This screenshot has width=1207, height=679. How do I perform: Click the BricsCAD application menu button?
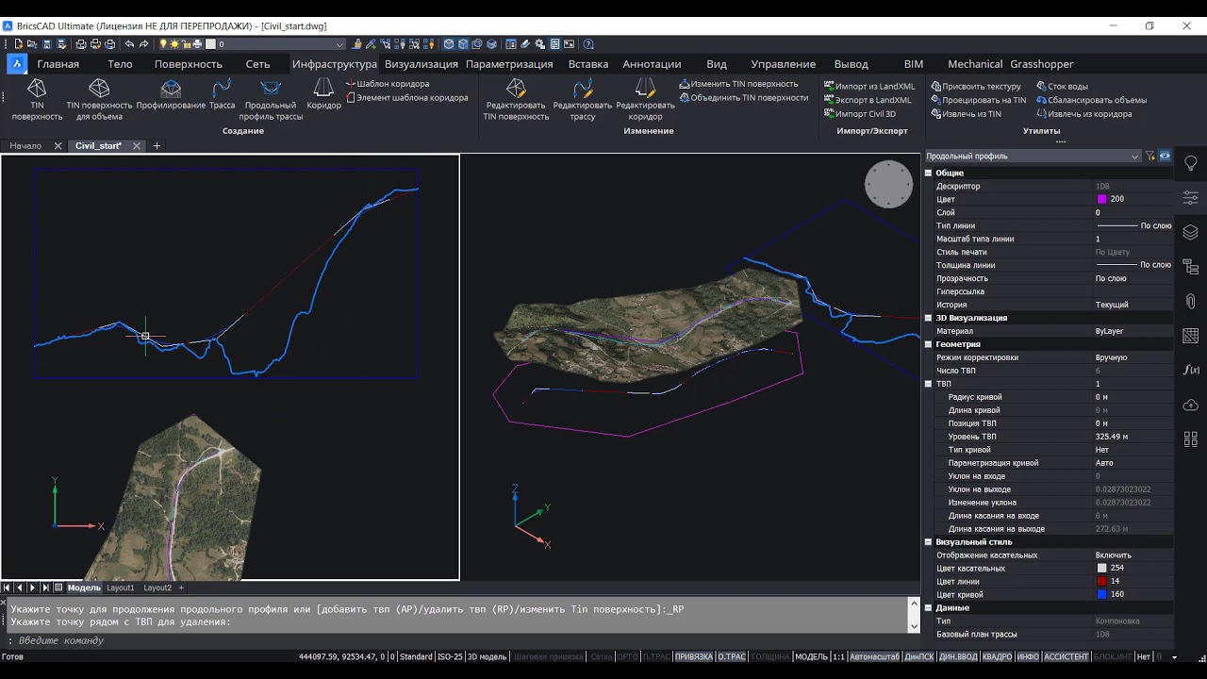click(x=17, y=63)
